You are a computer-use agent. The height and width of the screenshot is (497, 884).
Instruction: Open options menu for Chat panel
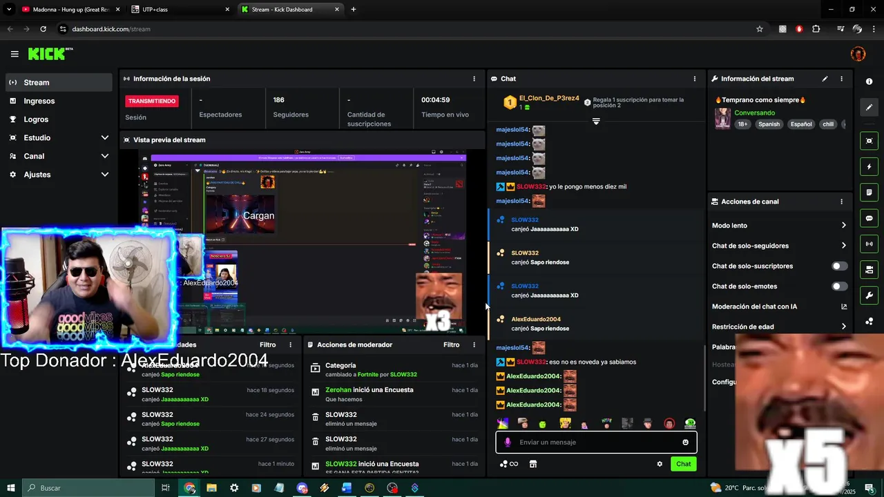695,79
